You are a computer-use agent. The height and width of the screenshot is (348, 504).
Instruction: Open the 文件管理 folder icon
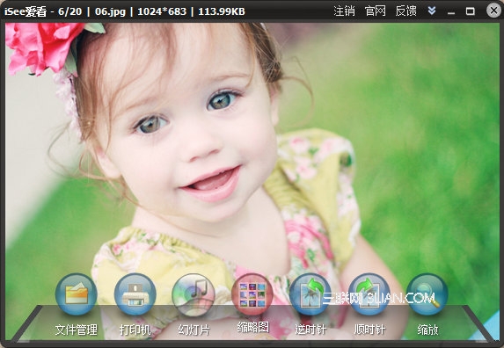click(77, 294)
